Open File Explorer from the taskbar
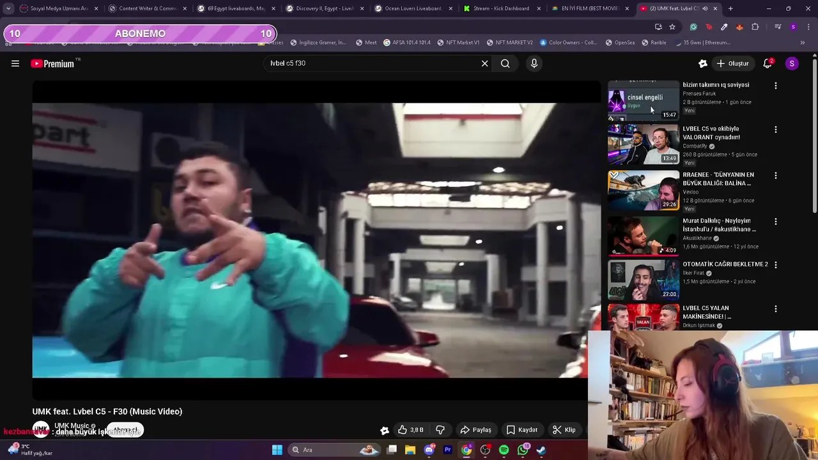The height and width of the screenshot is (460, 818). (x=410, y=450)
